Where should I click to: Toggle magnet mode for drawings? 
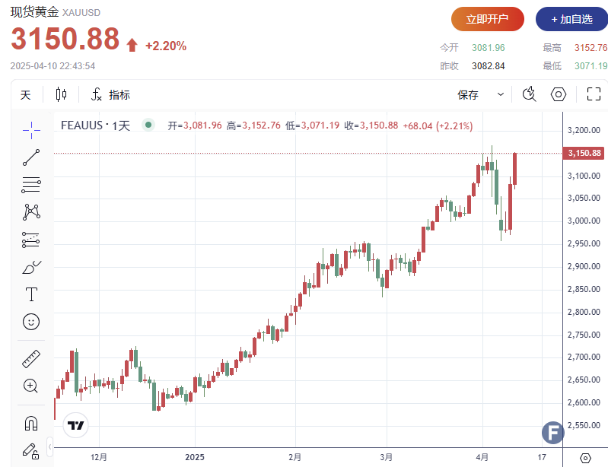(31, 423)
